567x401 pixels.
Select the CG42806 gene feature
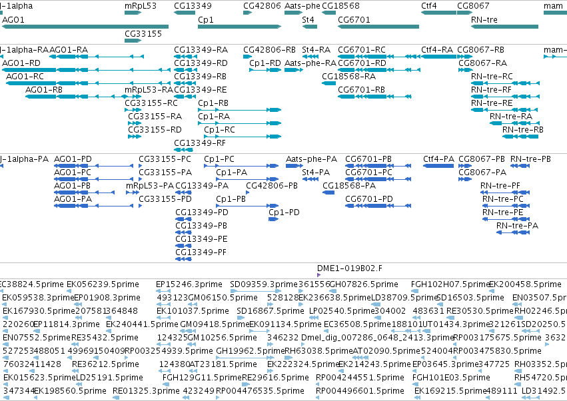point(247,13)
